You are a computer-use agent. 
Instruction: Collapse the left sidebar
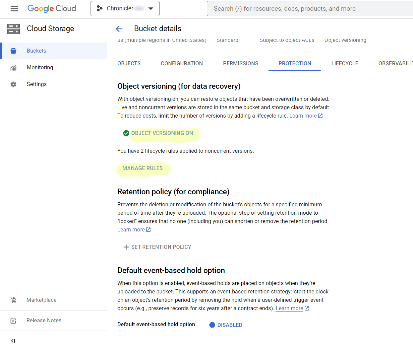[13, 341]
